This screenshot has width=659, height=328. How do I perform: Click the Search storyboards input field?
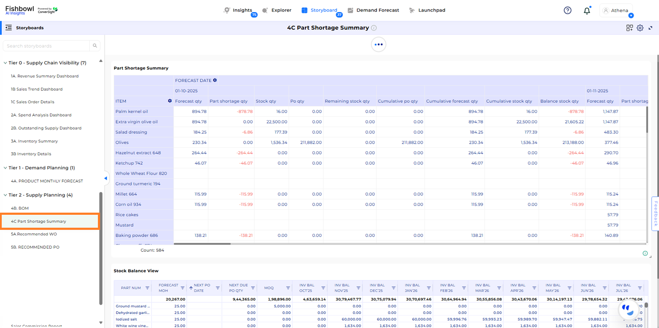tap(47, 46)
